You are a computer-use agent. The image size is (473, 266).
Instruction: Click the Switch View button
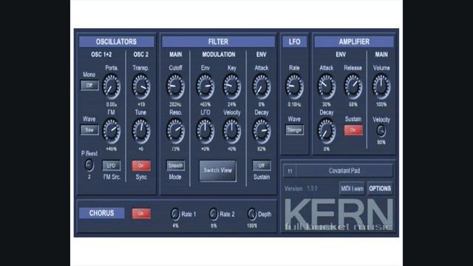click(217, 171)
